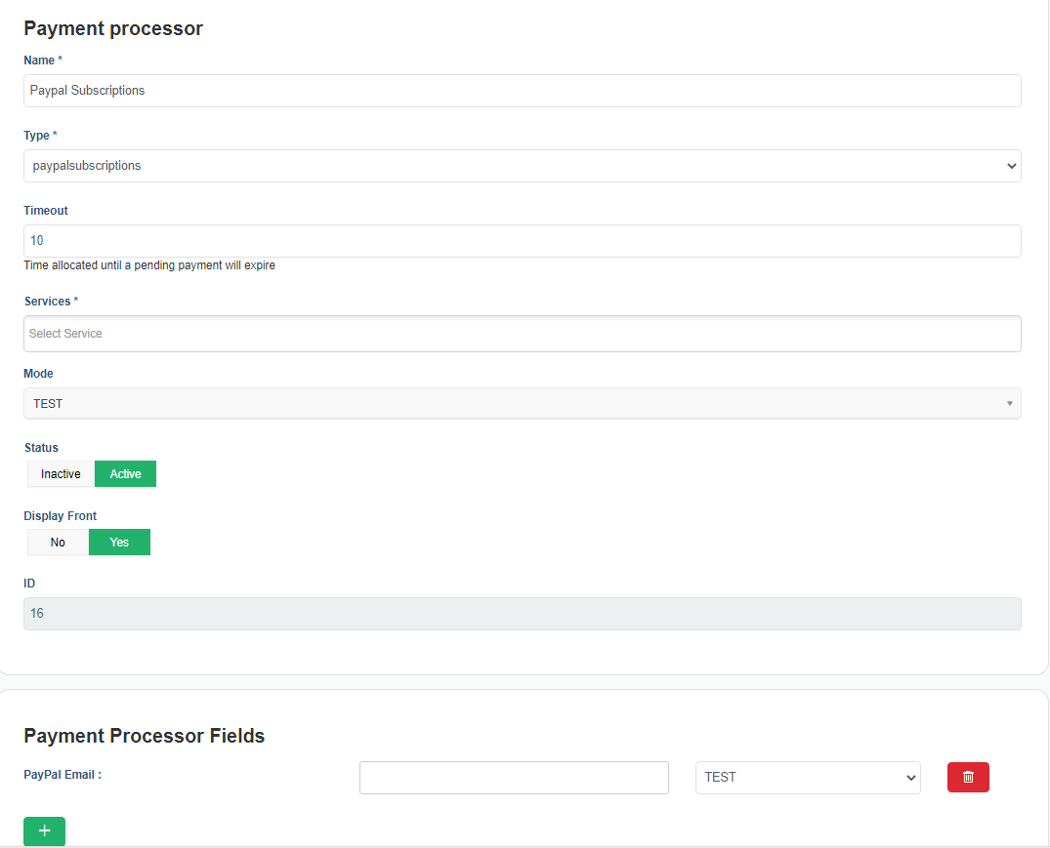Click the empty PayPal Email text field

(514, 777)
